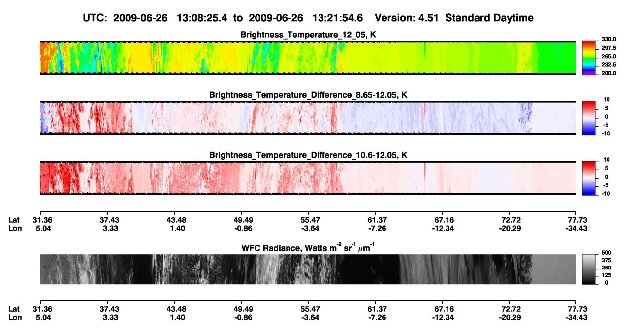The image size is (640, 328).
Task: Click the 'Lat' label of the upper axis
Action: [14, 220]
